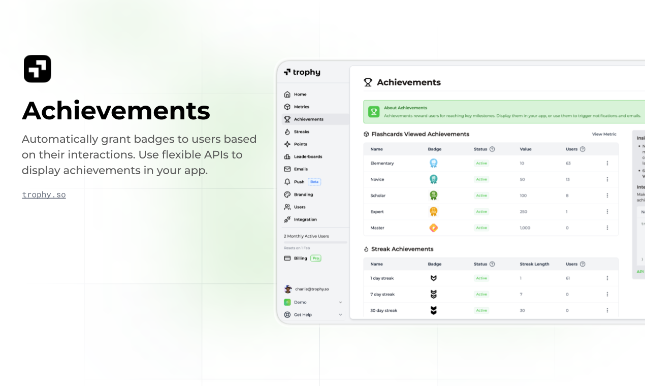Open the Emails envelope icon
The image size is (645, 386).
coord(287,169)
